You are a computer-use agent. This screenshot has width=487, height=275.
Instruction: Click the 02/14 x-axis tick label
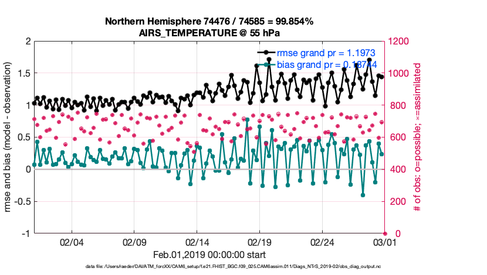(197, 242)
